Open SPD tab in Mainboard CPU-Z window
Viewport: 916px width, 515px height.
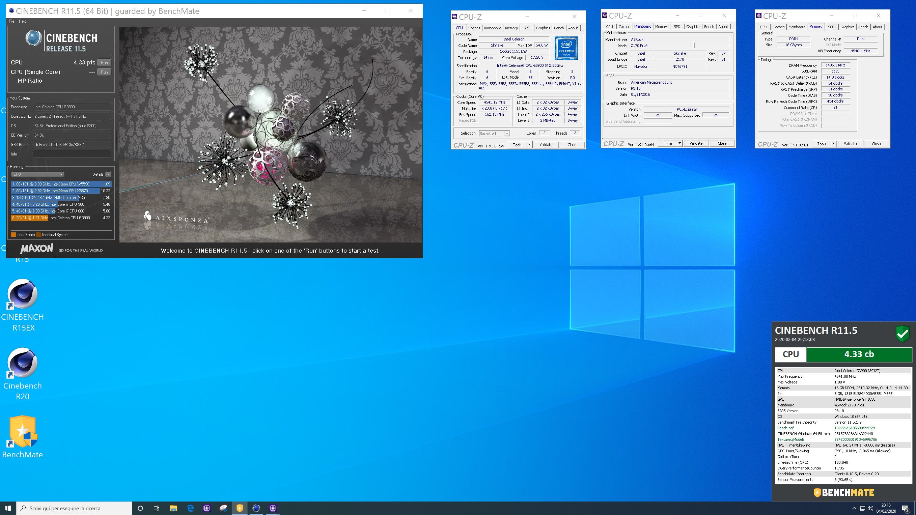(677, 27)
